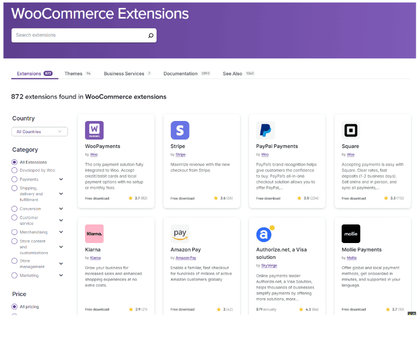Open the Klarna developer link

(x=96, y=258)
